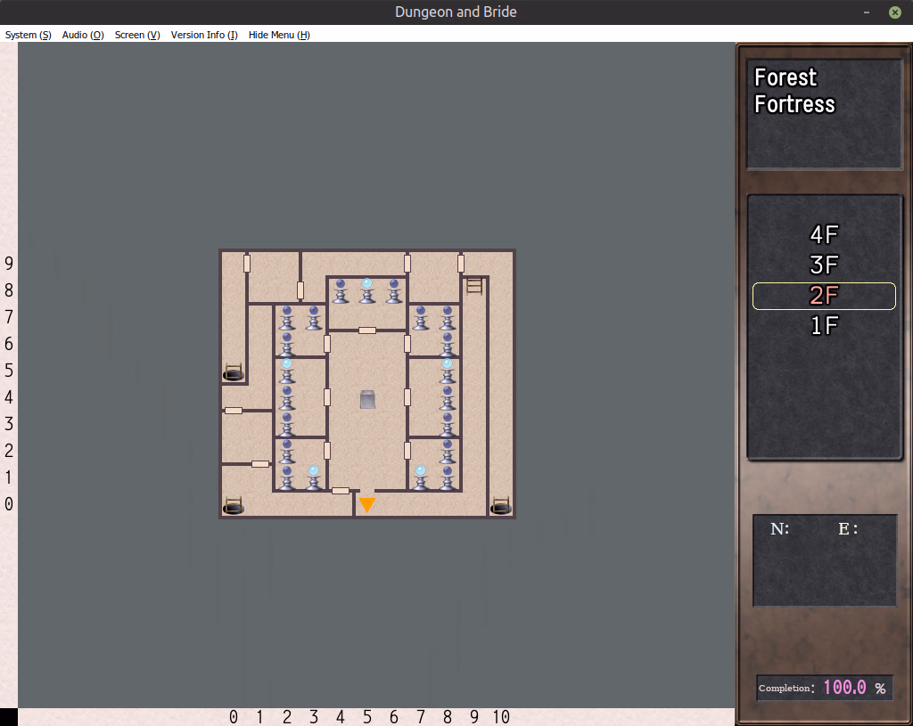Select the door below the top-center orb room
913x726 pixels.
pyautogui.click(x=367, y=330)
